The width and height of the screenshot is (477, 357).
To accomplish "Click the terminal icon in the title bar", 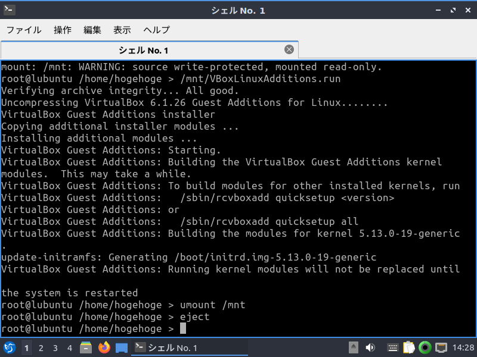I will click(10, 10).
